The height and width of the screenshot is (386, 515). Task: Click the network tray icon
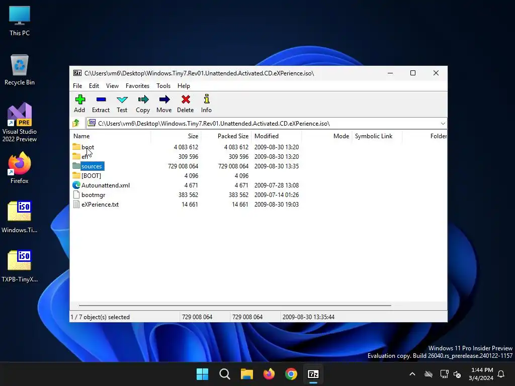pyautogui.click(x=444, y=374)
